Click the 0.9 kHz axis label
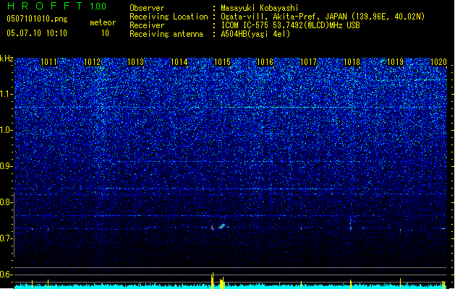Screen dimensions: 455x289 click(7, 166)
